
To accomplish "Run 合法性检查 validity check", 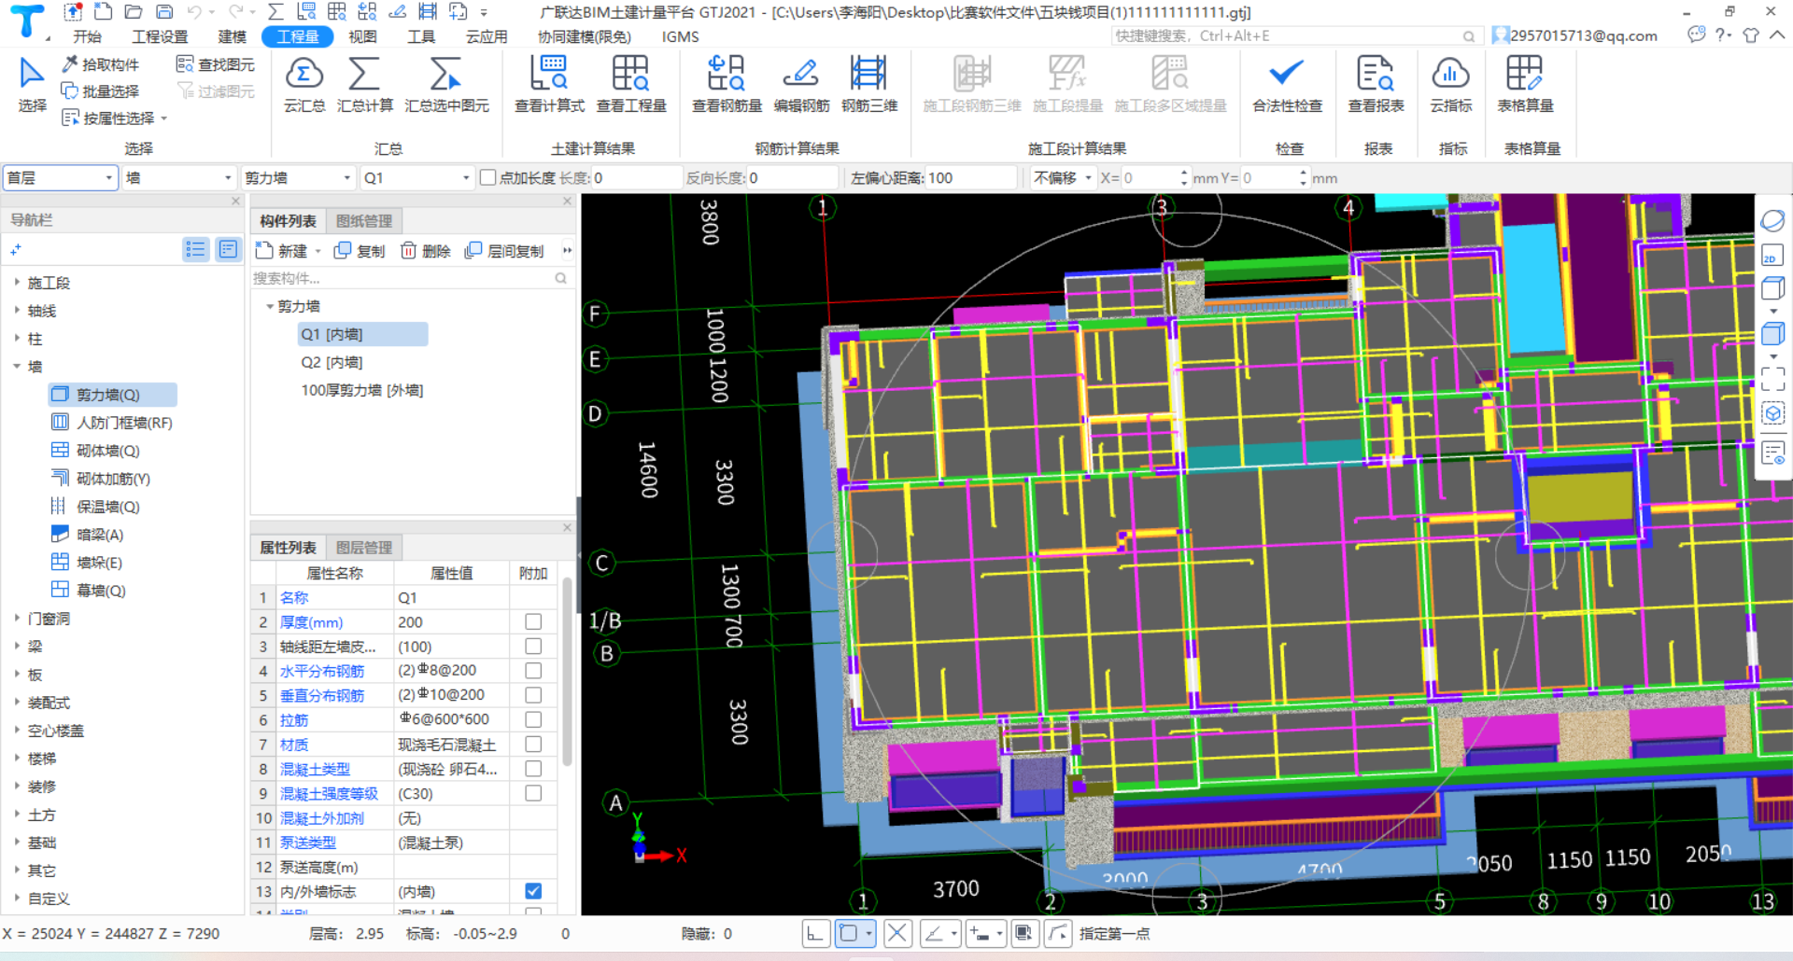I will coord(1287,85).
